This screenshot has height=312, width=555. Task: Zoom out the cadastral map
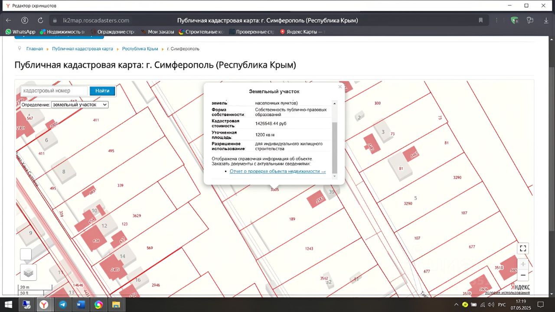coord(523,275)
